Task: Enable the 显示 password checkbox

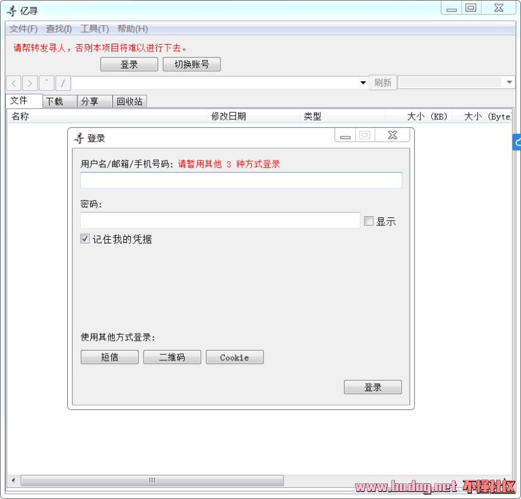Action: coord(368,221)
